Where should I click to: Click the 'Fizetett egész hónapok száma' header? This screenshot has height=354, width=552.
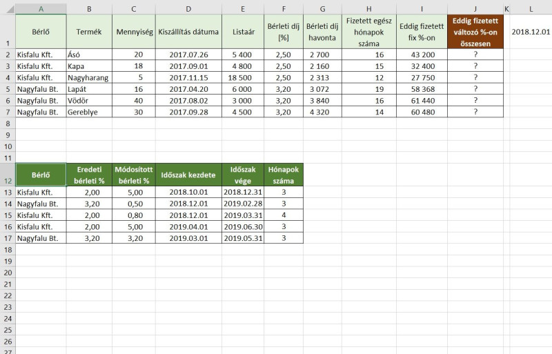369,32
